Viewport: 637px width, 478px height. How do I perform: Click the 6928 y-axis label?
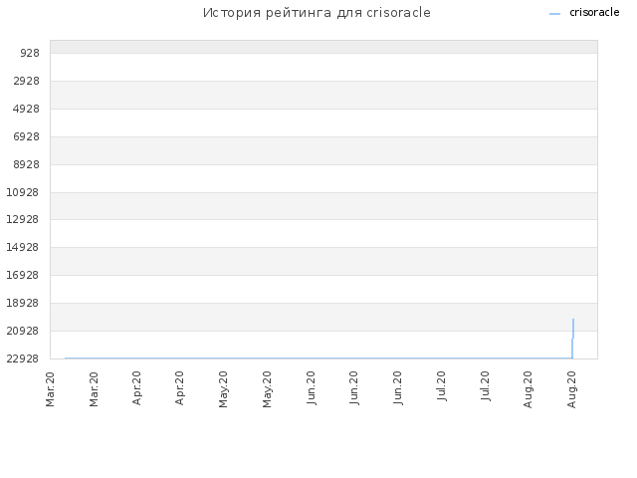click(x=27, y=136)
